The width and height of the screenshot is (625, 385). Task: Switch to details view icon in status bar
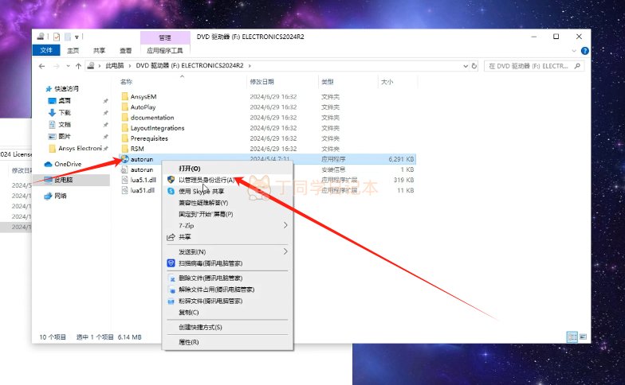(x=572, y=337)
